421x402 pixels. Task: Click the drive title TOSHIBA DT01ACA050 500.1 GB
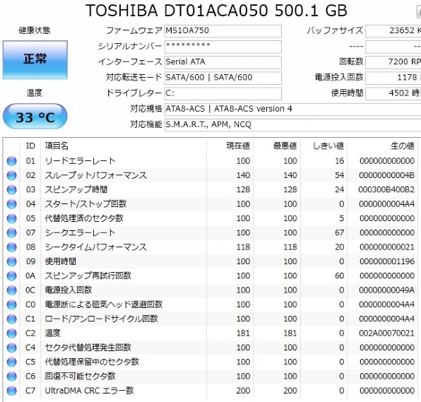tap(216, 11)
